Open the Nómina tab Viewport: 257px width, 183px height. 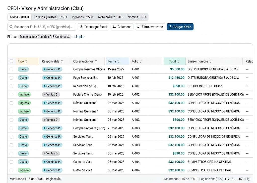(137, 17)
